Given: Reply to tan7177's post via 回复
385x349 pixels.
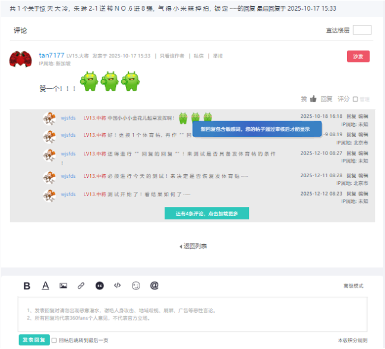Looking at the screenshot, I should (326, 99).
